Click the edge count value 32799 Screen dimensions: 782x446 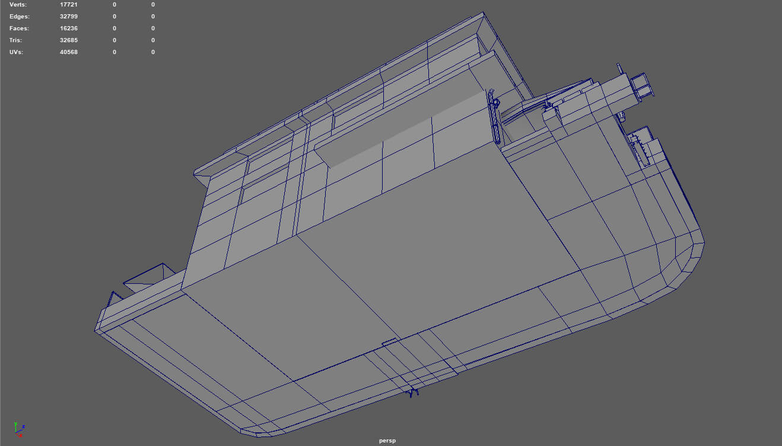(x=69, y=17)
